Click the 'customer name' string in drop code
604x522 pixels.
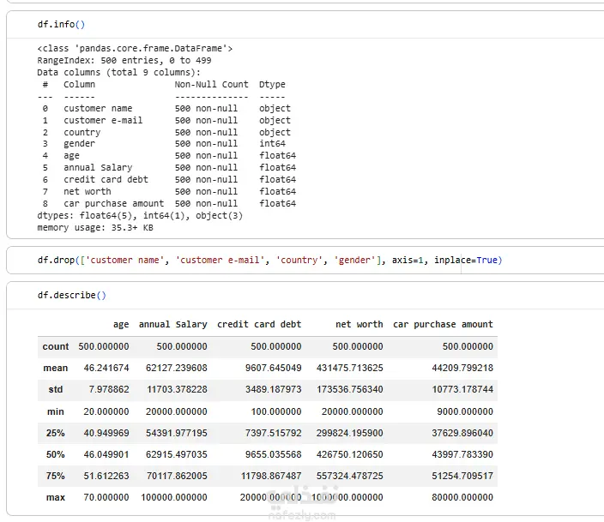(124, 261)
